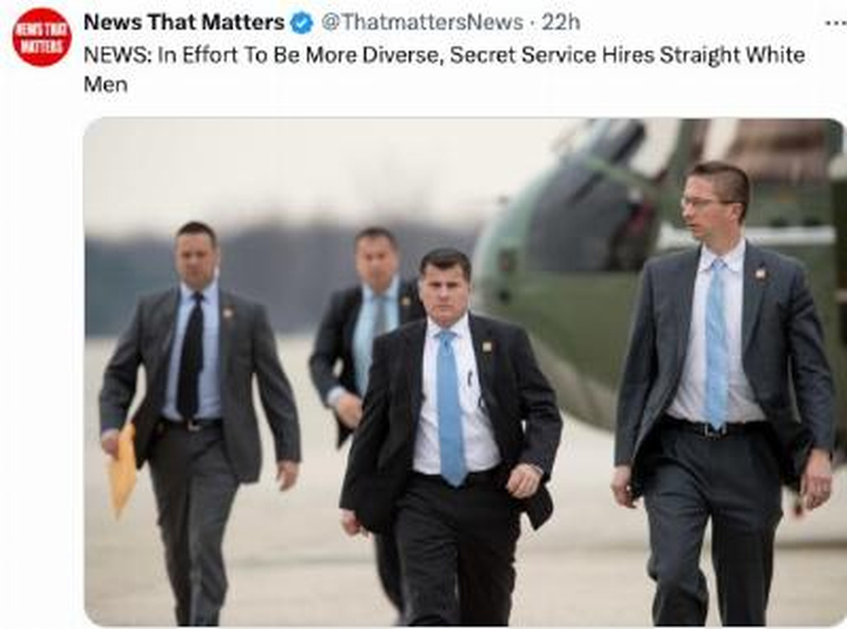Click the blue verified badge
The image size is (847, 629).
(x=301, y=23)
